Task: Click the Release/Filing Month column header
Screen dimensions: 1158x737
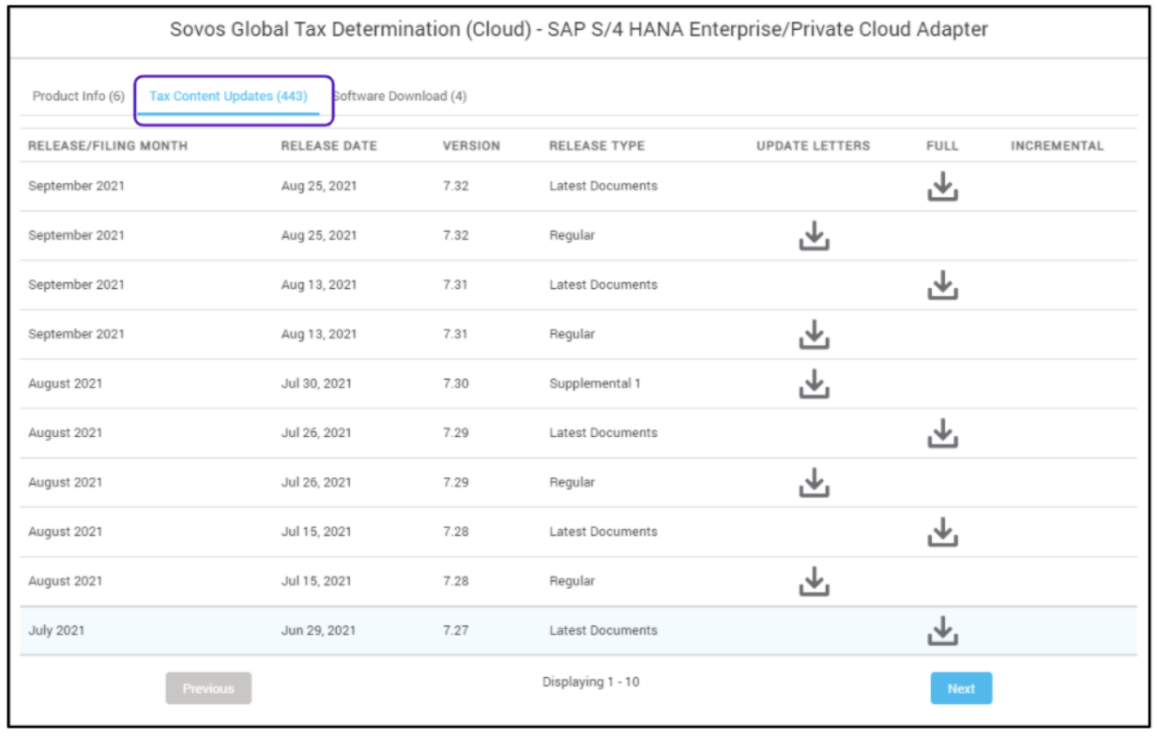Action: point(108,146)
